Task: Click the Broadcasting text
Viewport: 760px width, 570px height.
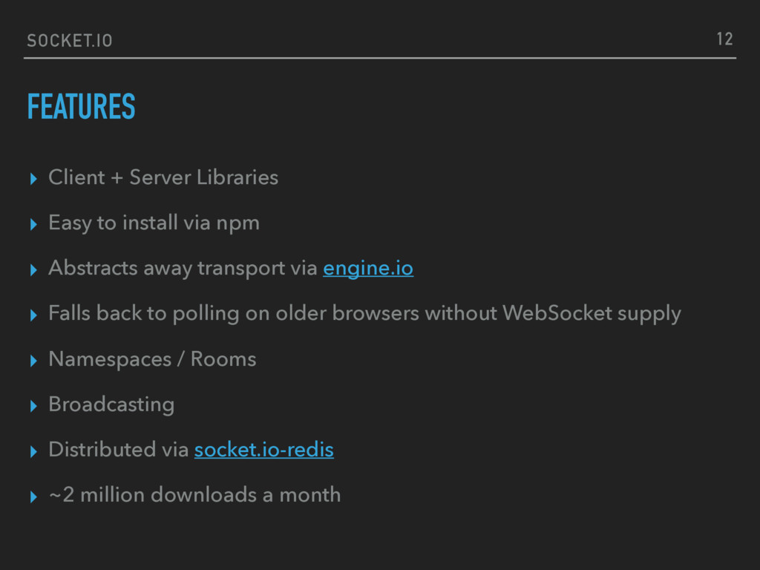Action: point(111,404)
